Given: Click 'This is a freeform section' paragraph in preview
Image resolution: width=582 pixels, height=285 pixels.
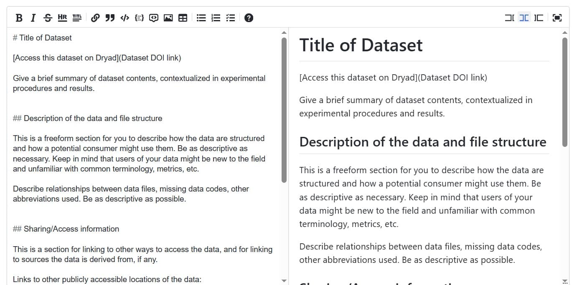Looking at the screenshot, I should 422,197.
